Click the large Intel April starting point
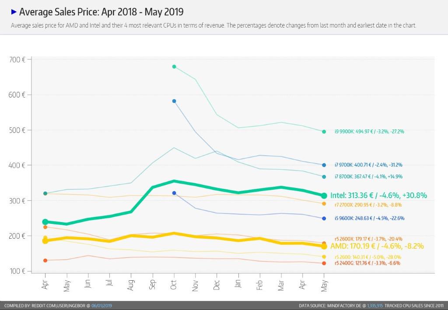 click(45, 222)
